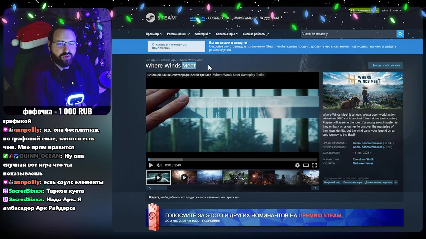The image size is (426, 239).
Task: Toggle theater mode in video player
Action: click(306, 165)
